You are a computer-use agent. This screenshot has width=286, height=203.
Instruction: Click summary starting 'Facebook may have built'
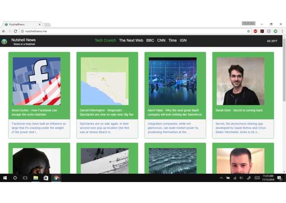tap(39, 128)
